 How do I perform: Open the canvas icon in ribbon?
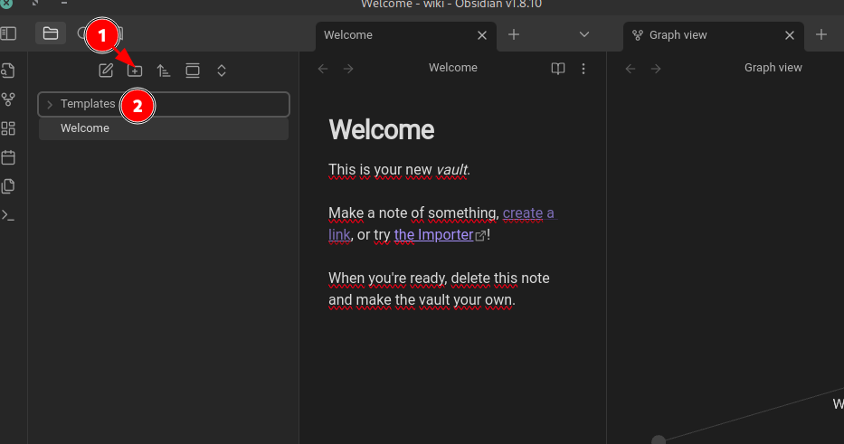[9, 128]
